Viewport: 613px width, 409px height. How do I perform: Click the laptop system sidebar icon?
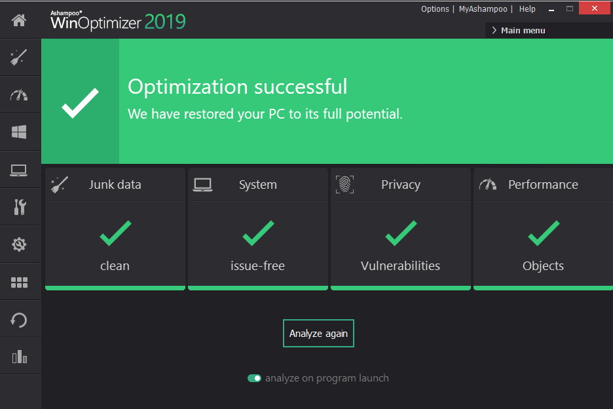[x=19, y=170]
